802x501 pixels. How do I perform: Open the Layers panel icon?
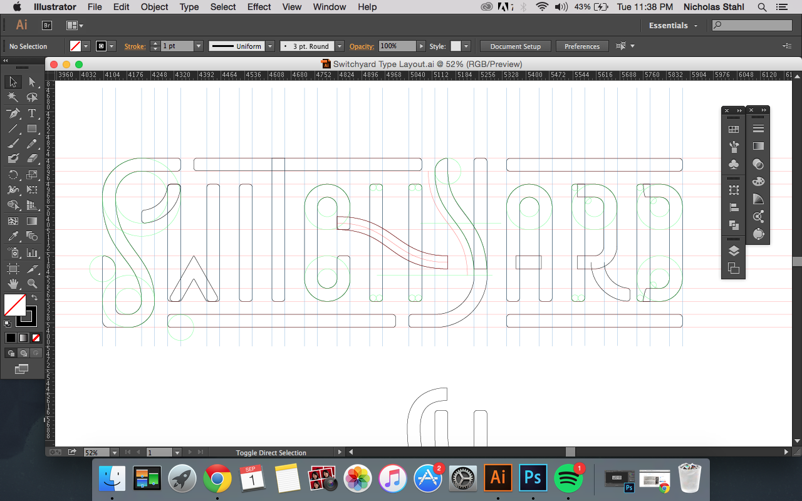tap(734, 251)
